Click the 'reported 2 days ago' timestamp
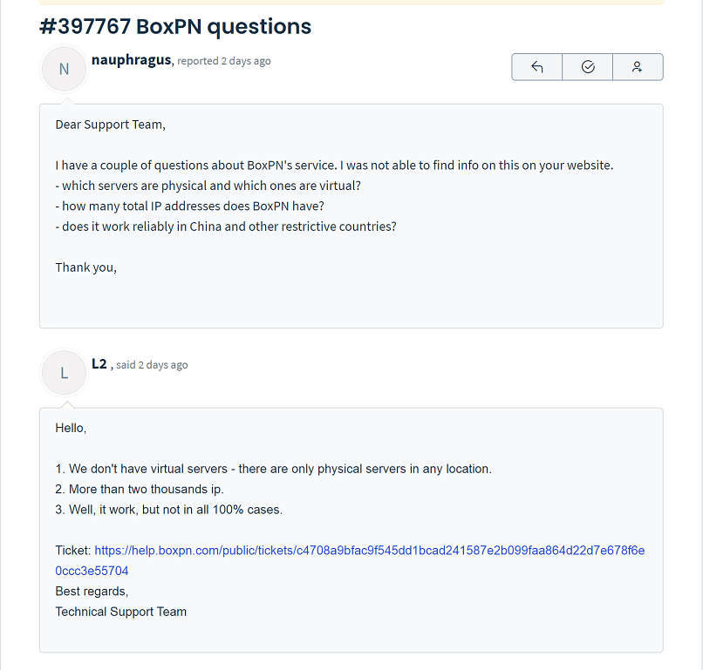 tap(224, 61)
